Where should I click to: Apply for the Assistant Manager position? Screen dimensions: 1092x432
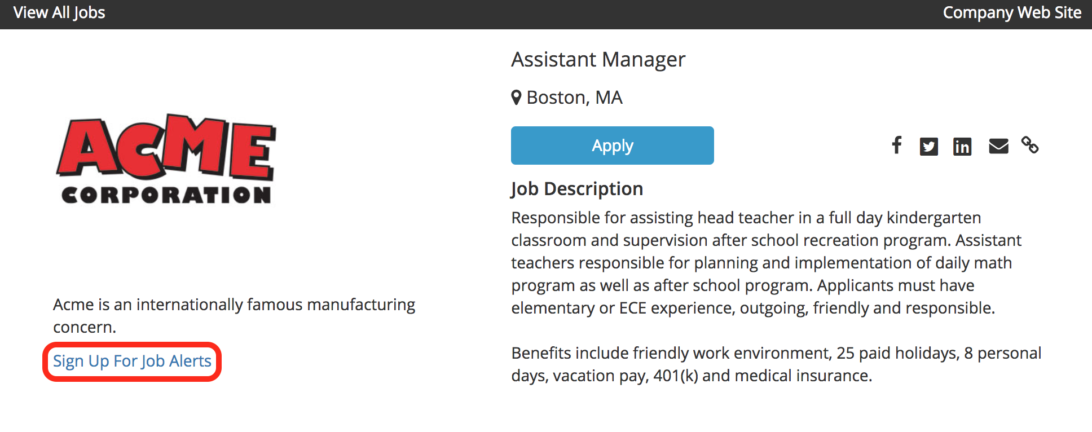click(x=612, y=146)
